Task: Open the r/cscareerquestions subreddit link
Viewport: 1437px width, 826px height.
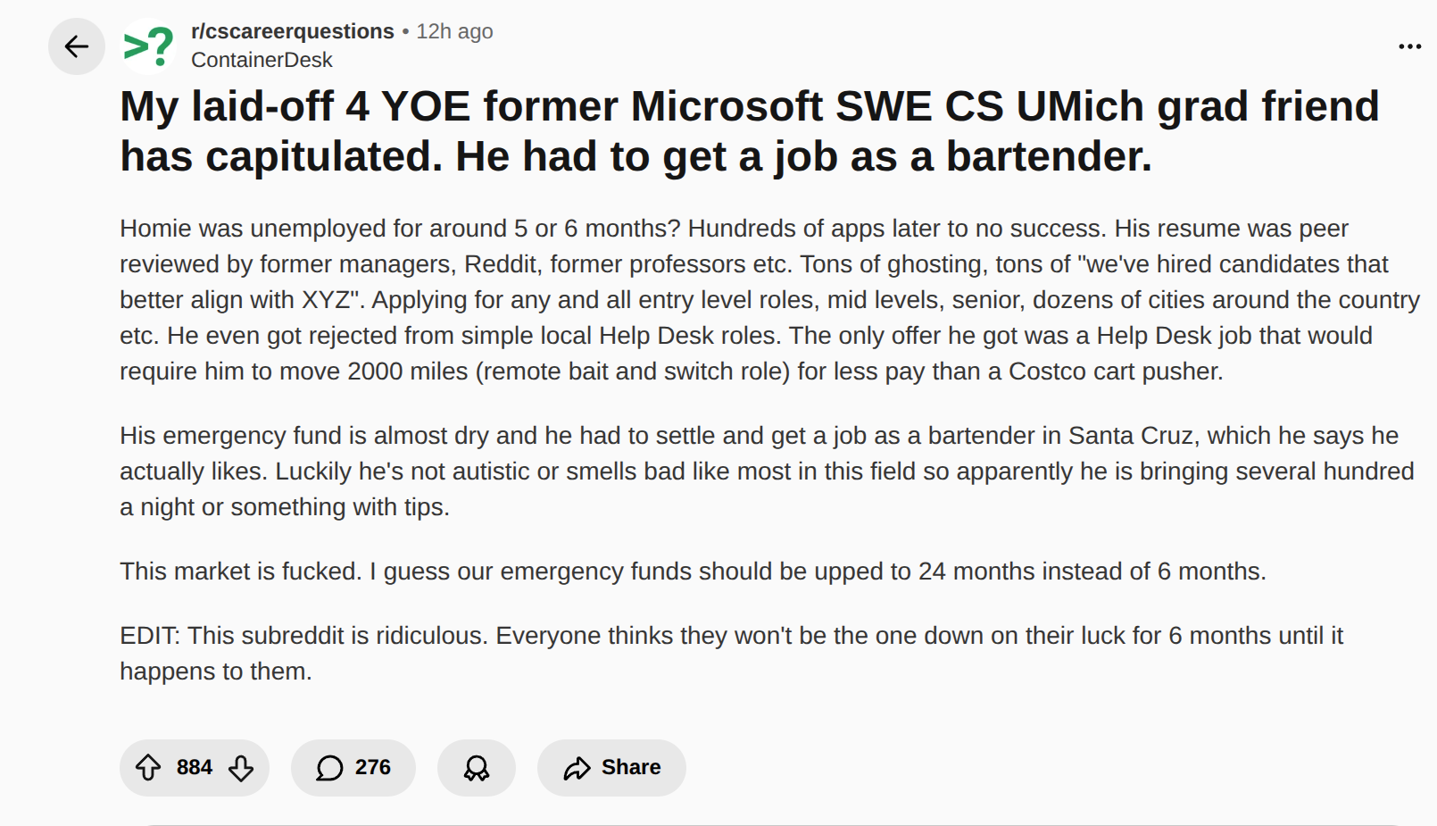Action: pos(292,31)
